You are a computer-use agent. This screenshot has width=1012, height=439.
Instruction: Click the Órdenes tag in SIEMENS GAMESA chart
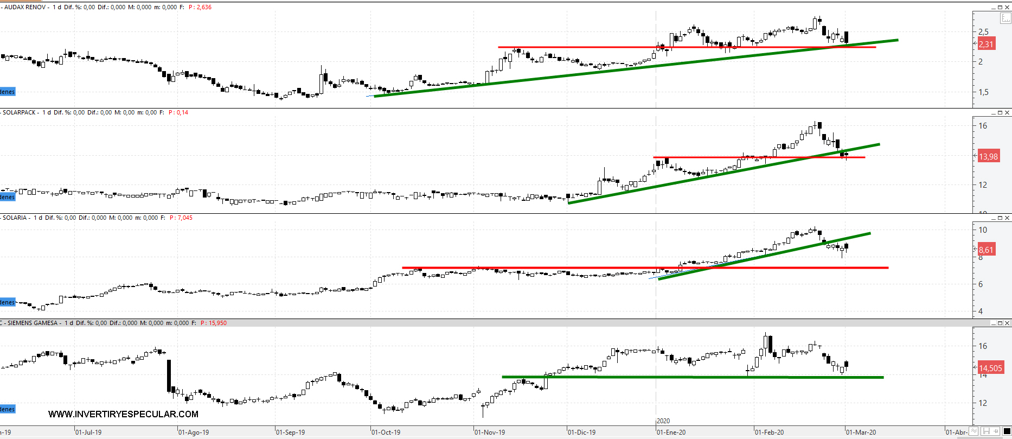(7, 409)
